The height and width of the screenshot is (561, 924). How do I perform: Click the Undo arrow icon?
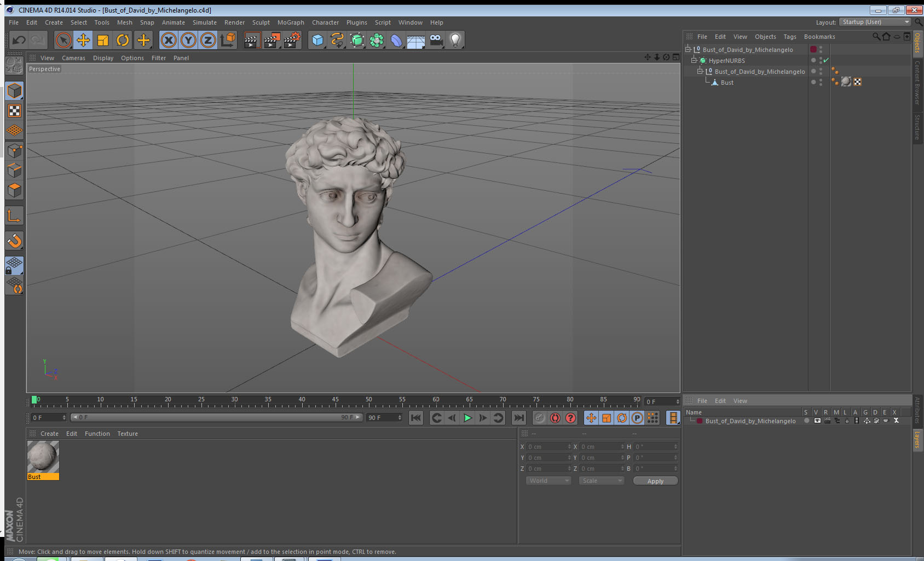pos(19,40)
